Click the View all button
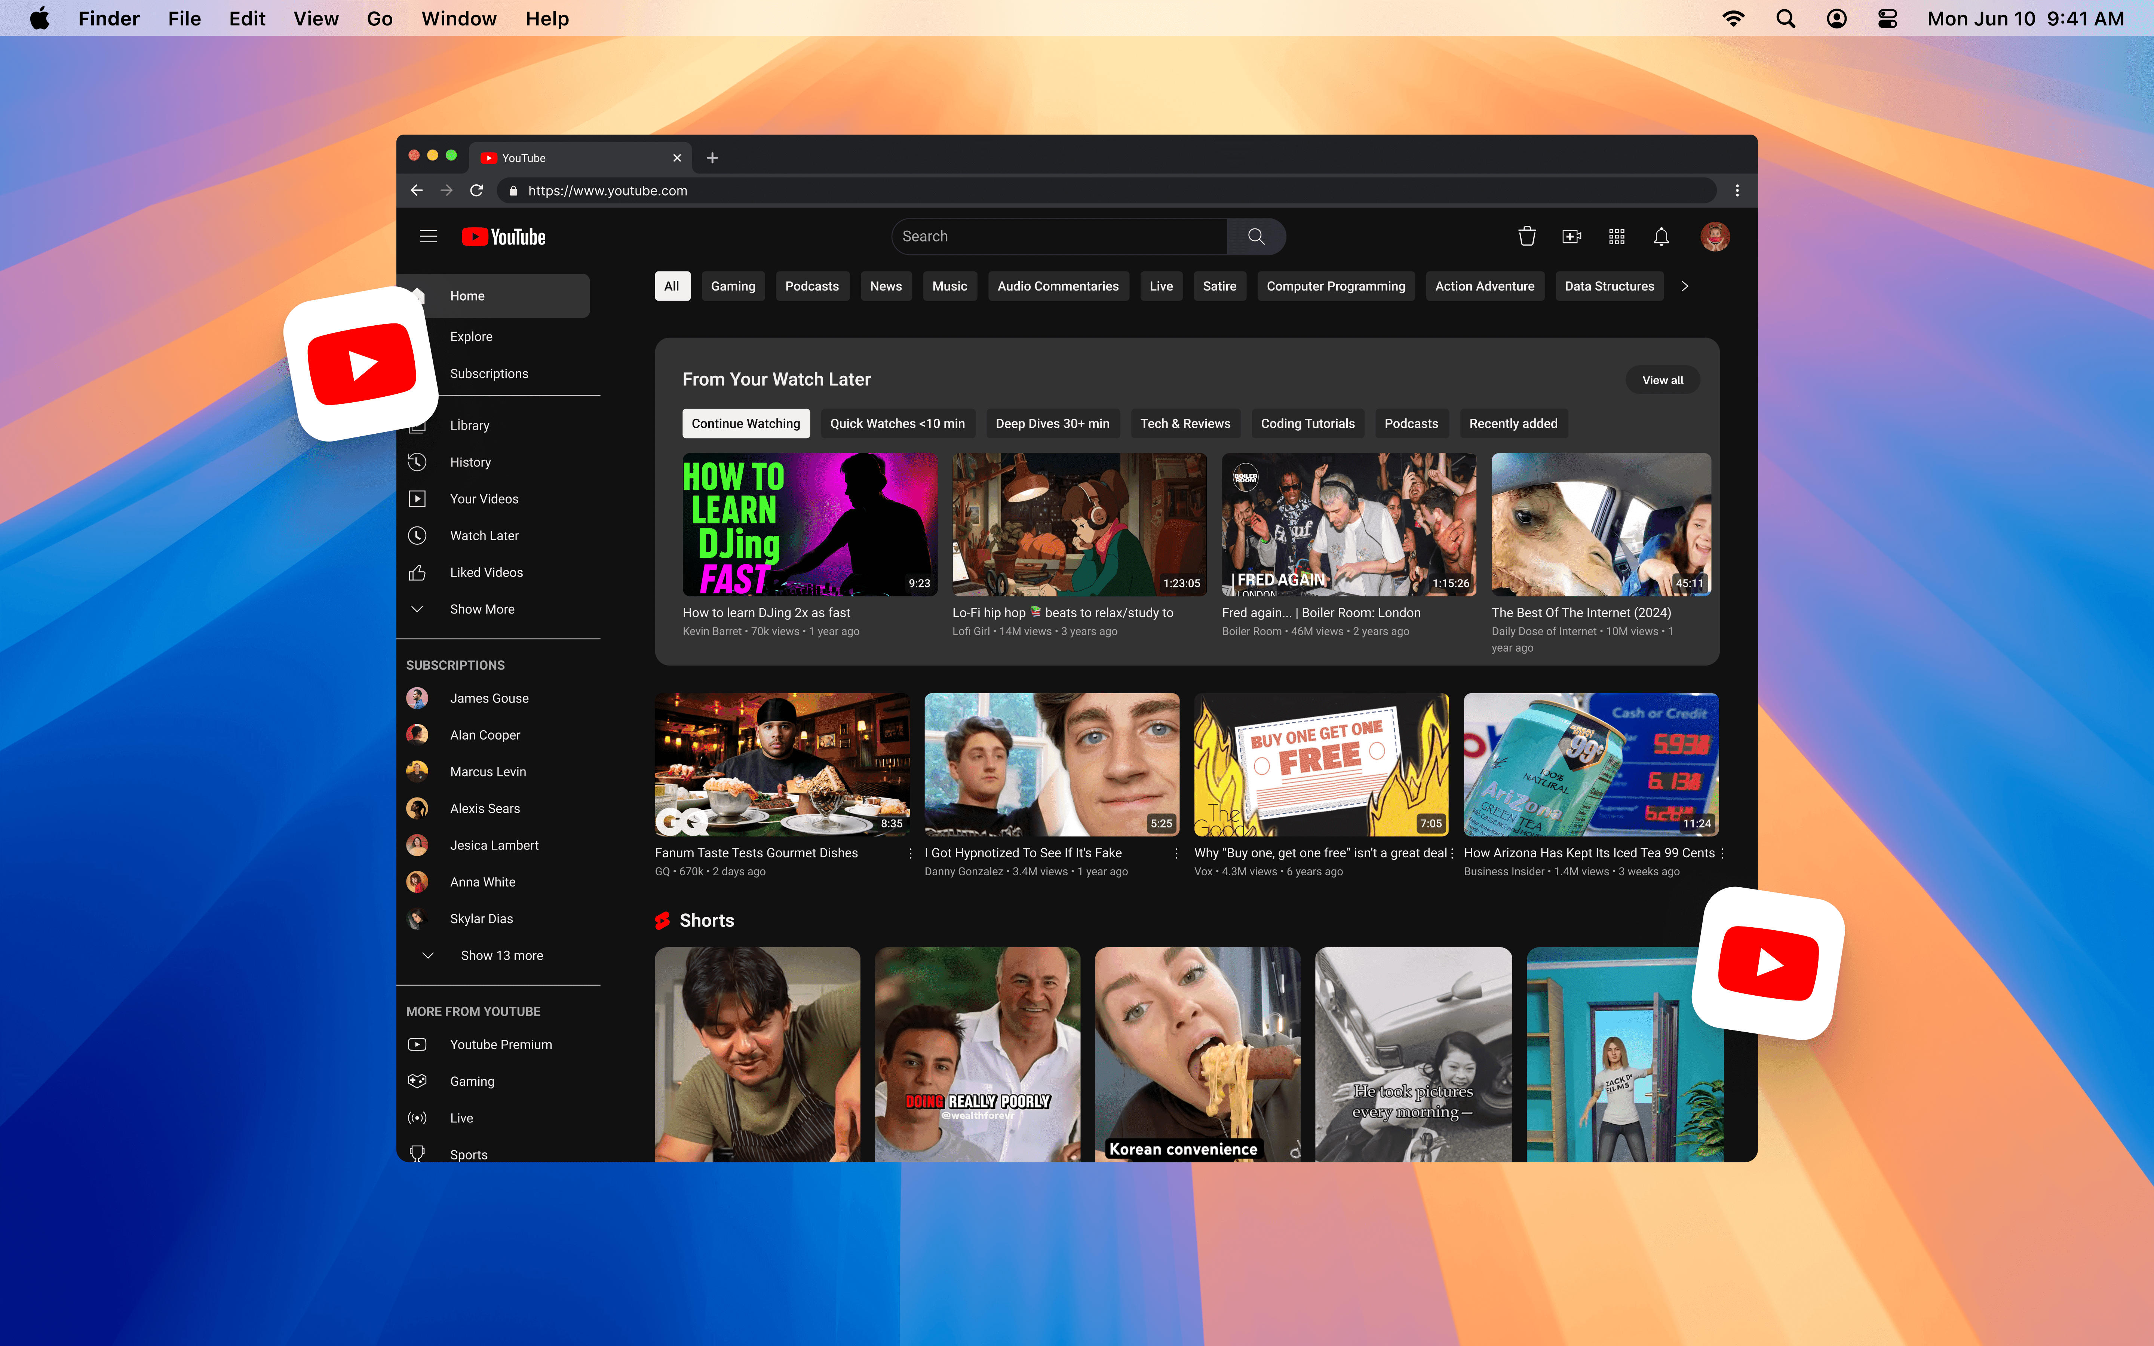The width and height of the screenshot is (2154, 1346). [x=1662, y=380]
